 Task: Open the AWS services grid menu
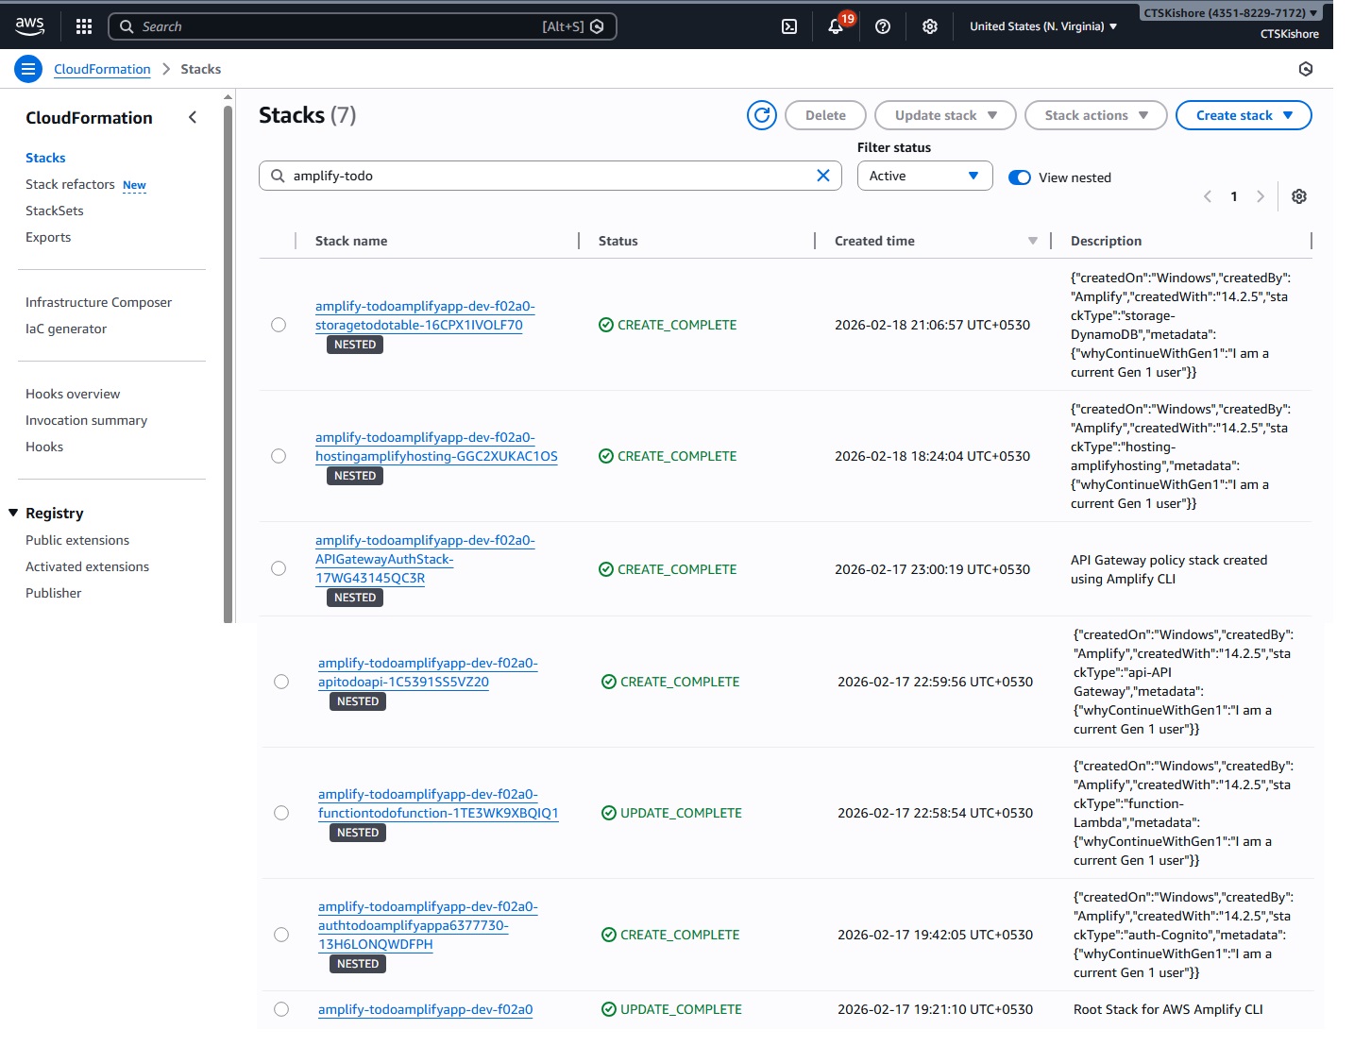[x=84, y=26]
